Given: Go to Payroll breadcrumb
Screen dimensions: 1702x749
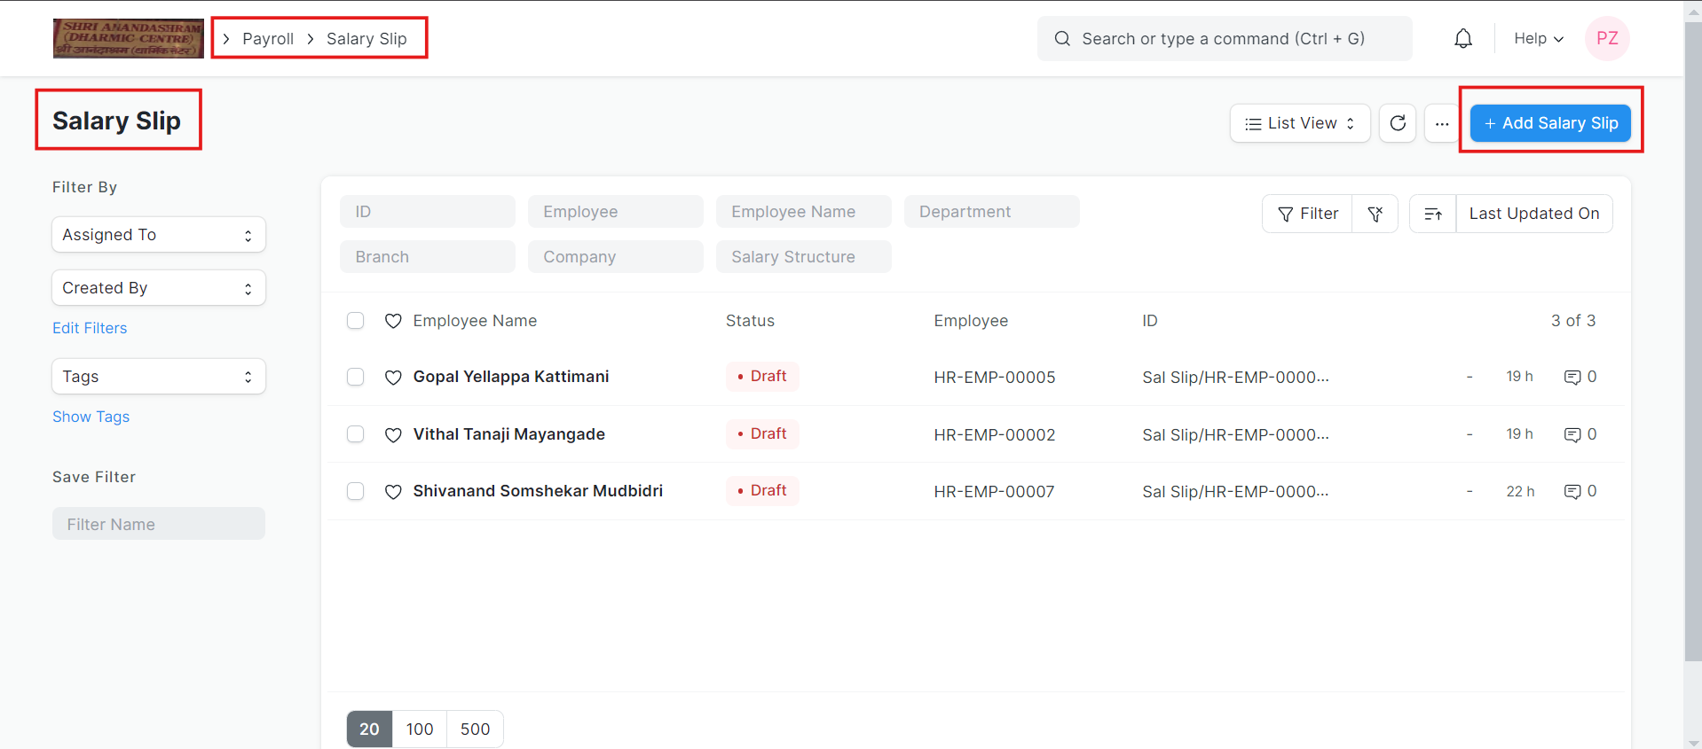Looking at the screenshot, I should pyautogui.click(x=268, y=39).
